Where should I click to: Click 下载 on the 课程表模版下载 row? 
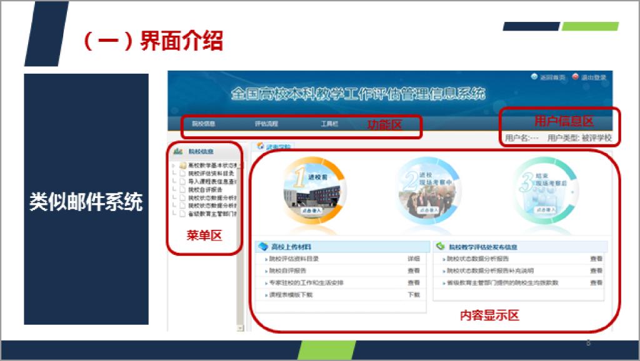[x=414, y=295]
